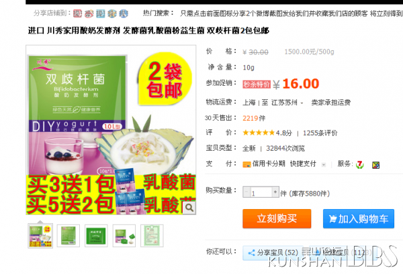This screenshot has height=274, width=403.
Task: Decrease purchase quantity with minus button
Action: coord(247,192)
